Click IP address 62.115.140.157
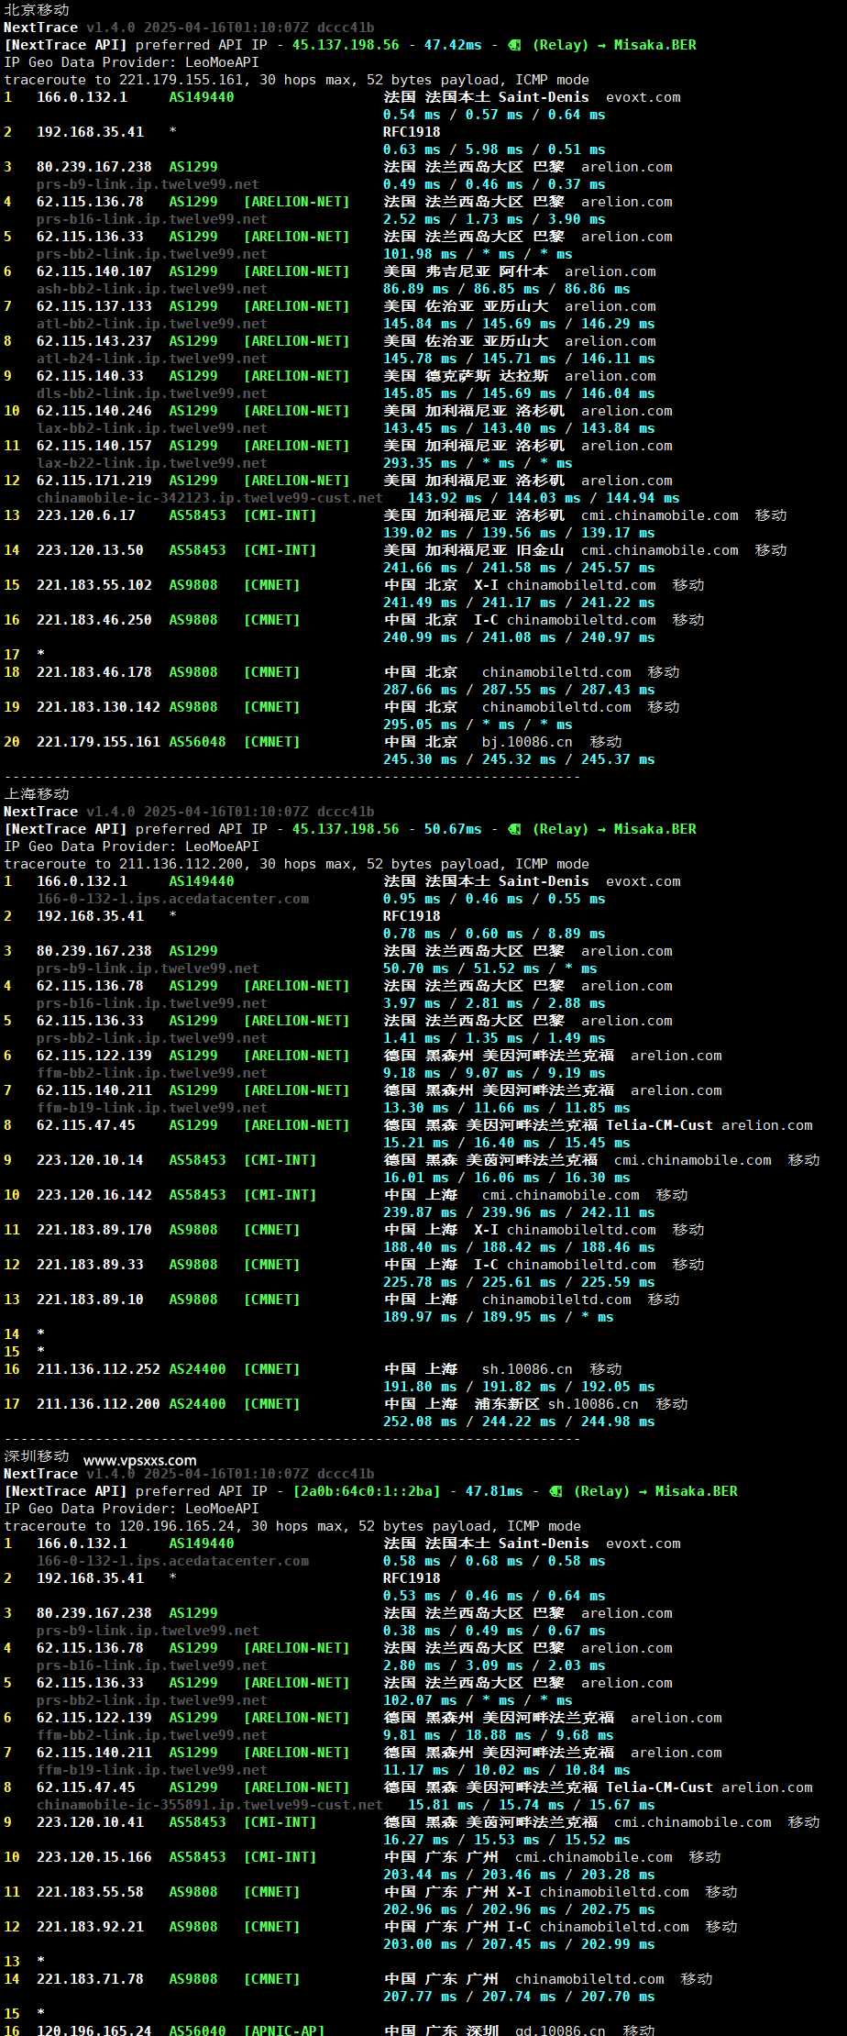 (94, 446)
